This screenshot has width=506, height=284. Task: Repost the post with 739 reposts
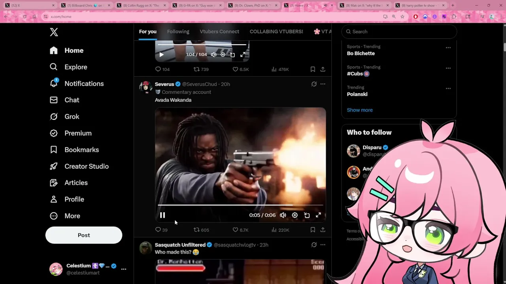point(201,69)
